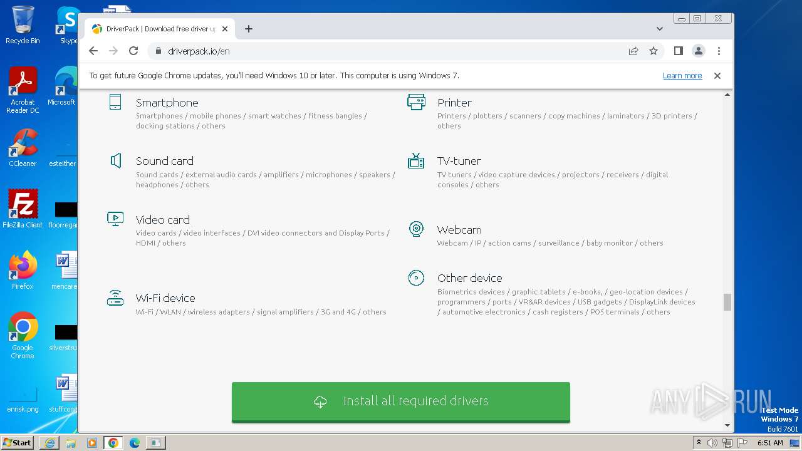The image size is (802, 451).
Task: Open the Chrome side panel
Action: (678, 51)
